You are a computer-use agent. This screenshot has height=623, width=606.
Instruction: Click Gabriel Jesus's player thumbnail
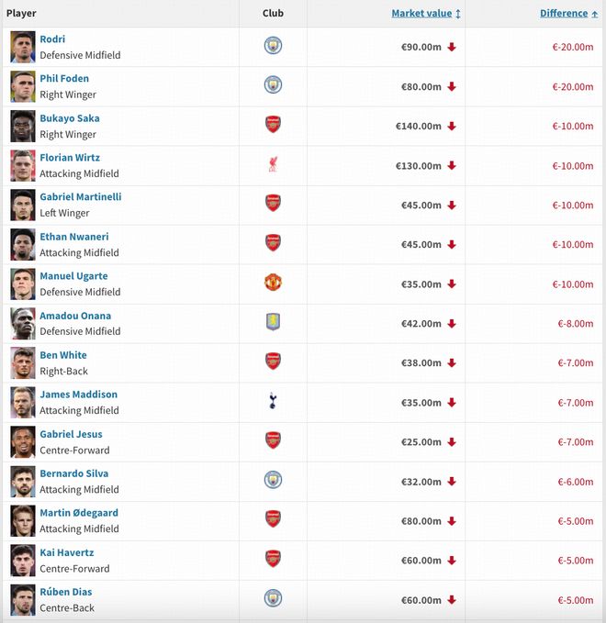click(23, 441)
